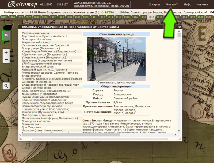Click the Retromap logo
Image resolution: width=214 pixels, height=163 pixels.
22,5
